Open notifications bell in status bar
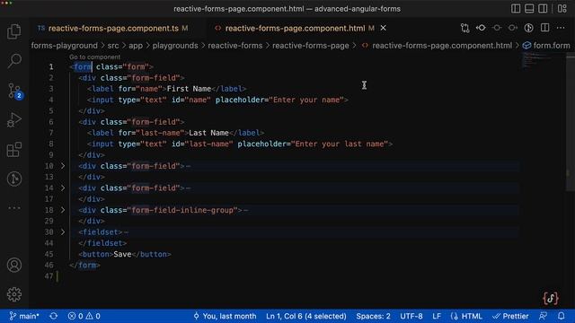Screen dimensions: 575x323 click(562, 316)
